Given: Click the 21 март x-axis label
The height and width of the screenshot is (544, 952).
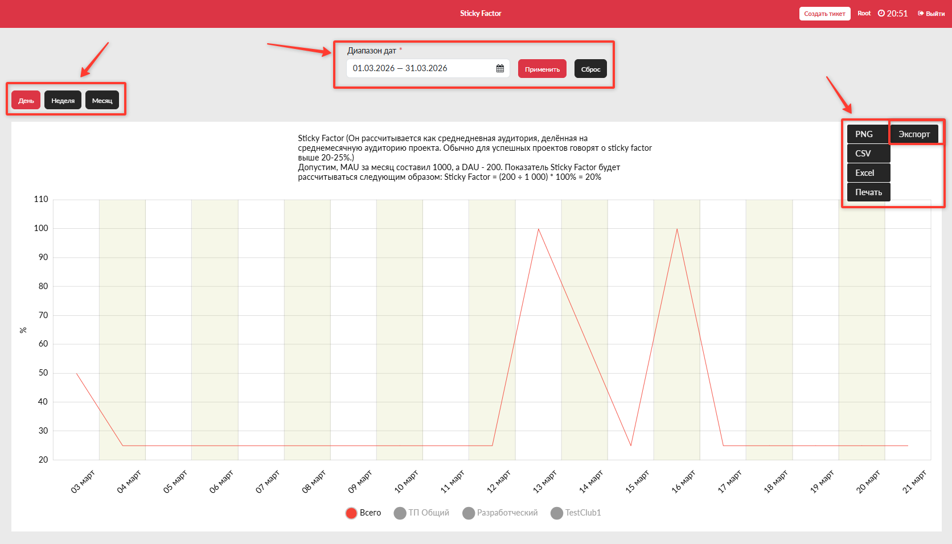Looking at the screenshot, I should point(914,481).
